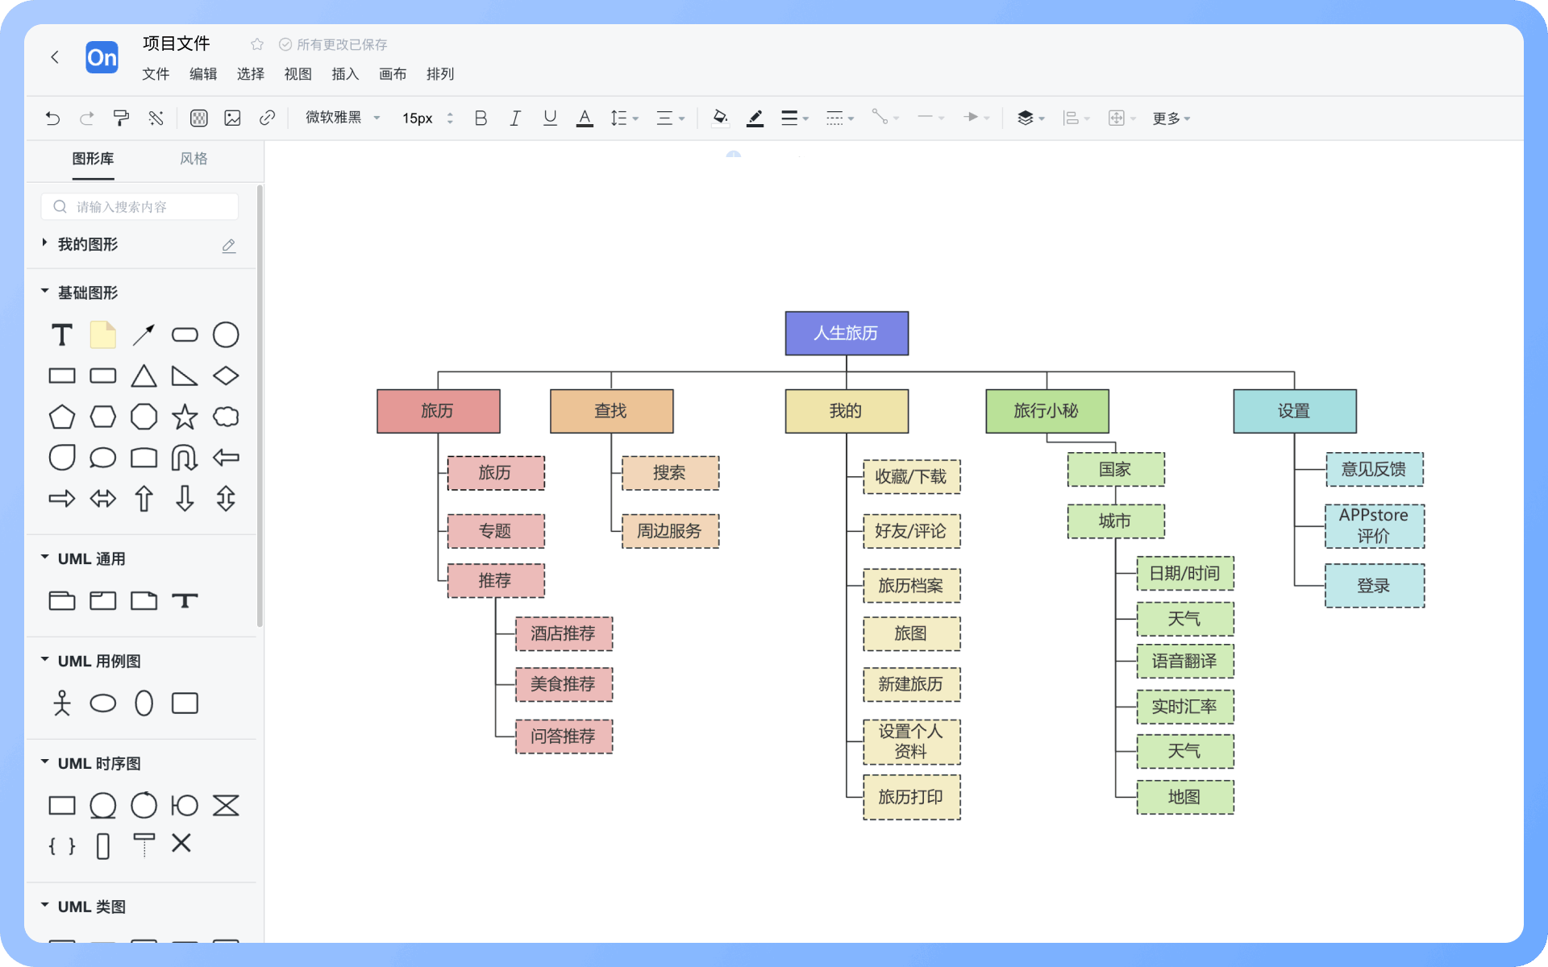1548x967 pixels.
Task: Click the undo arrow icon
Action: (x=52, y=118)
